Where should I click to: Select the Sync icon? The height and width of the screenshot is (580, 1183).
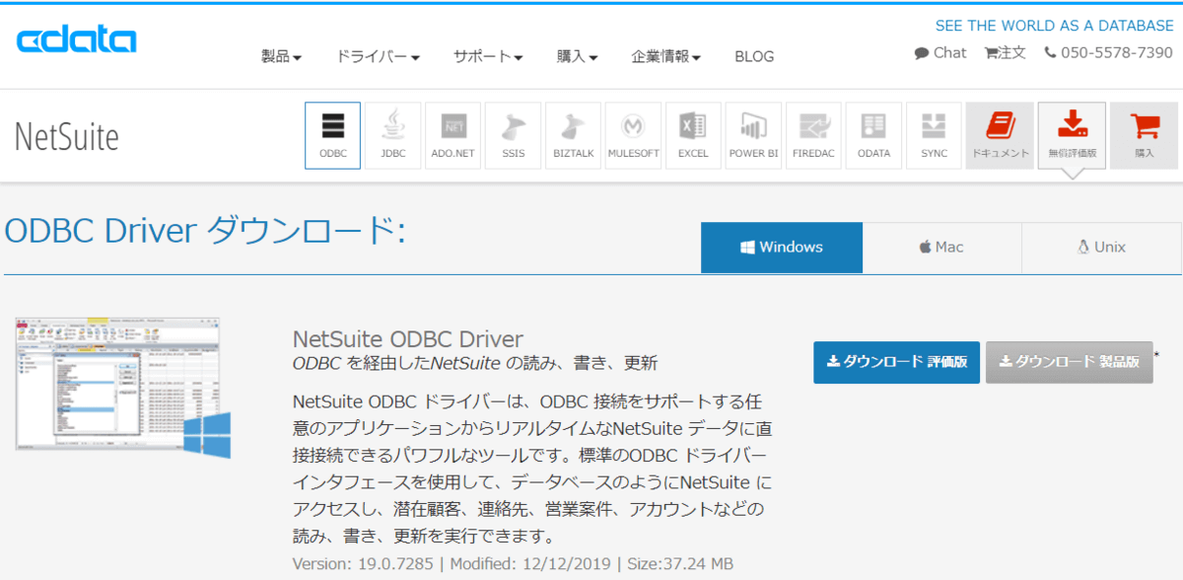click(934, 135)
